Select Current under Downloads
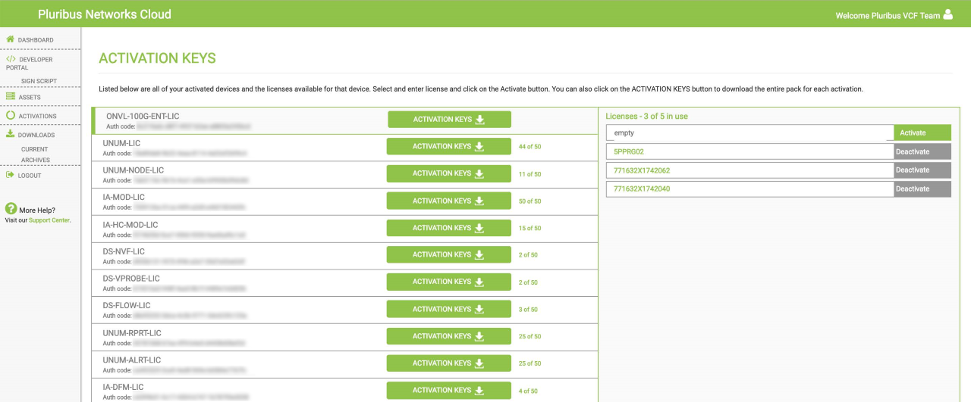971x402 pixels. pyautogui.click(x=34, y=149)
